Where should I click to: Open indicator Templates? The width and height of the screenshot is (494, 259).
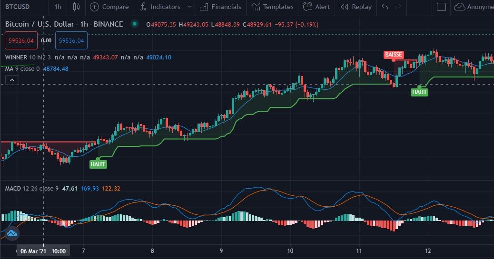pyautogui.click(x=272, y=7)
